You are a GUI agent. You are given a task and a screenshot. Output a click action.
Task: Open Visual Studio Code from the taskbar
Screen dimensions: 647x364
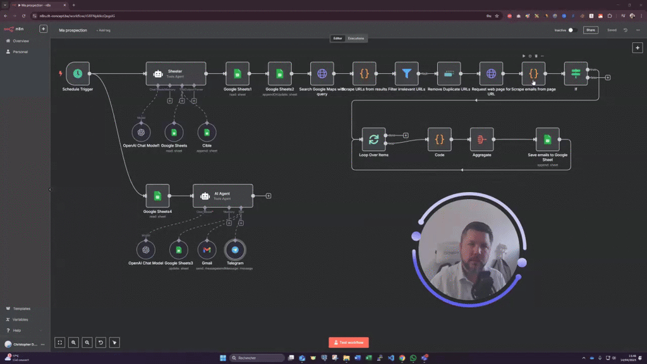[390, 358]
